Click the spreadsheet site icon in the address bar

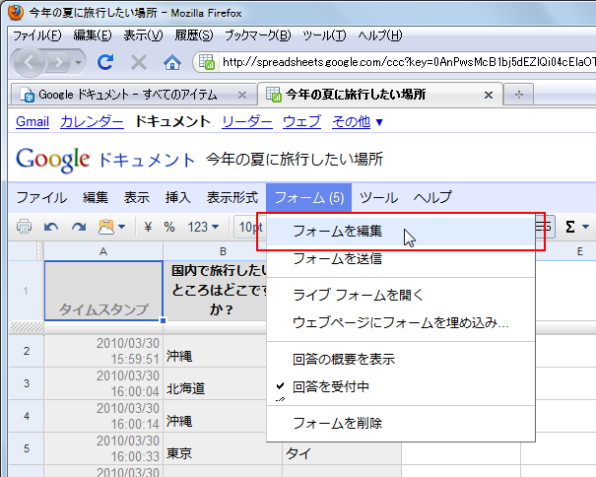click(x=207, y=62)
